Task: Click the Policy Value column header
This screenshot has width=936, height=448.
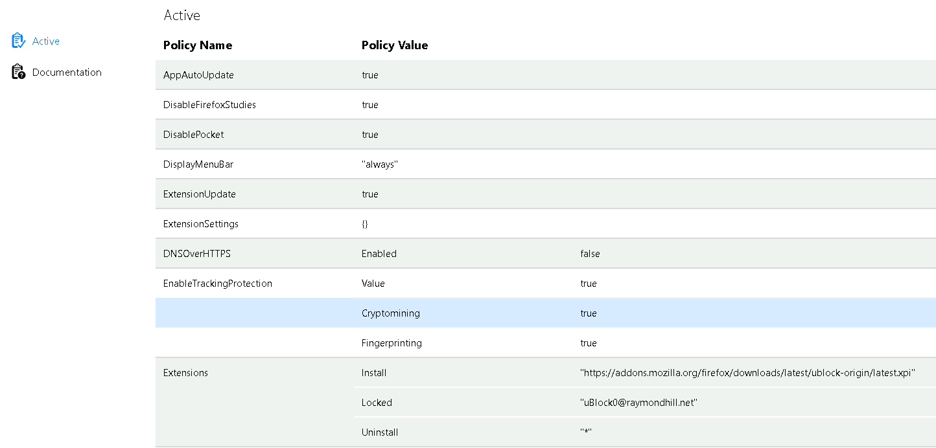Action: (395, 45)
